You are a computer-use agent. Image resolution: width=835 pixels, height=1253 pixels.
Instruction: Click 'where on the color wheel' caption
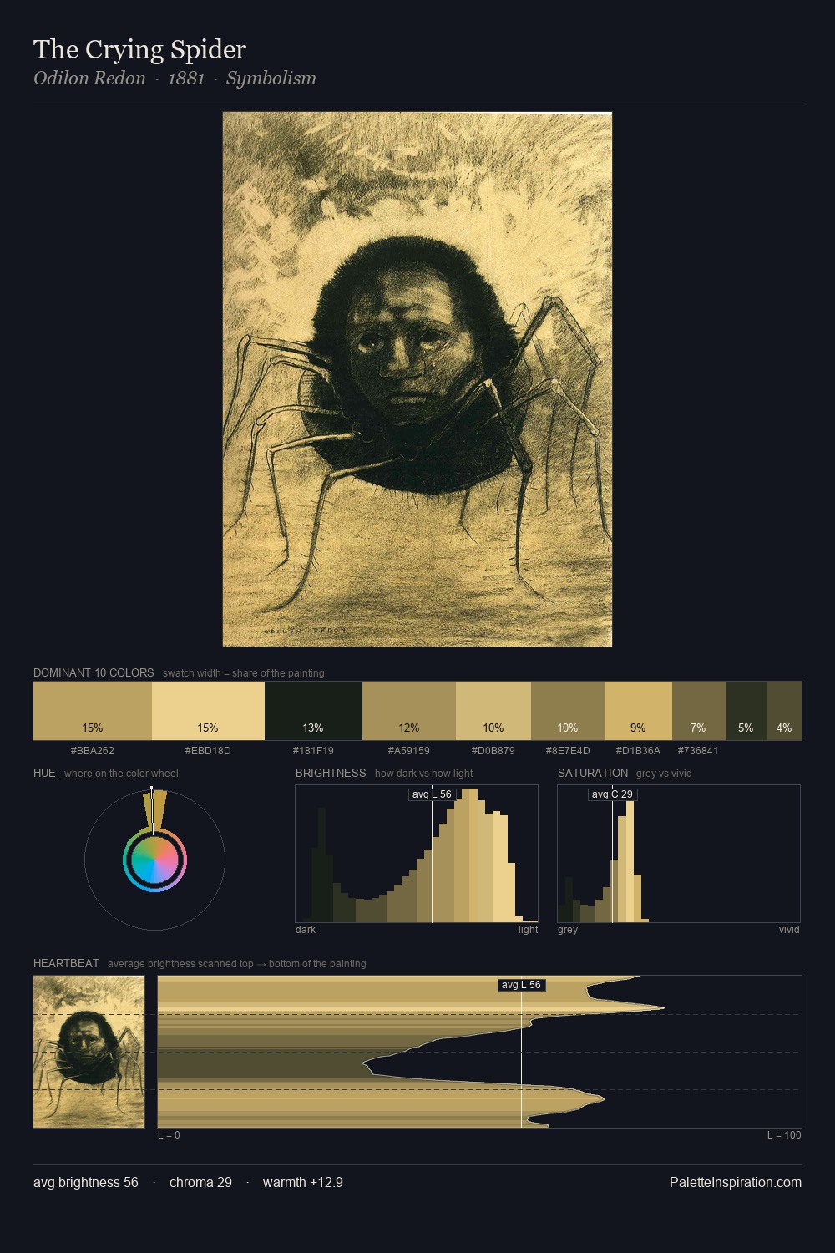pyautogui.click(x=121, y=774)
